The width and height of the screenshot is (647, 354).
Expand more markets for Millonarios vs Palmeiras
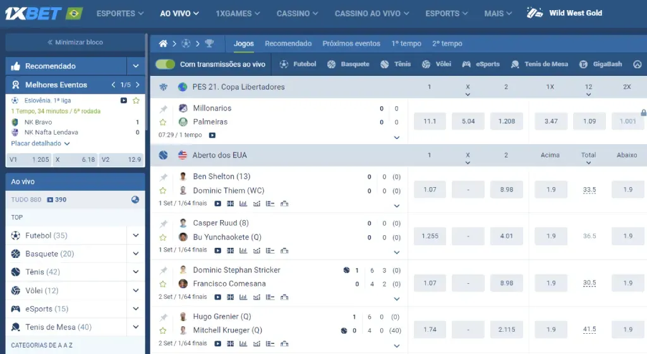coord(397,137)
